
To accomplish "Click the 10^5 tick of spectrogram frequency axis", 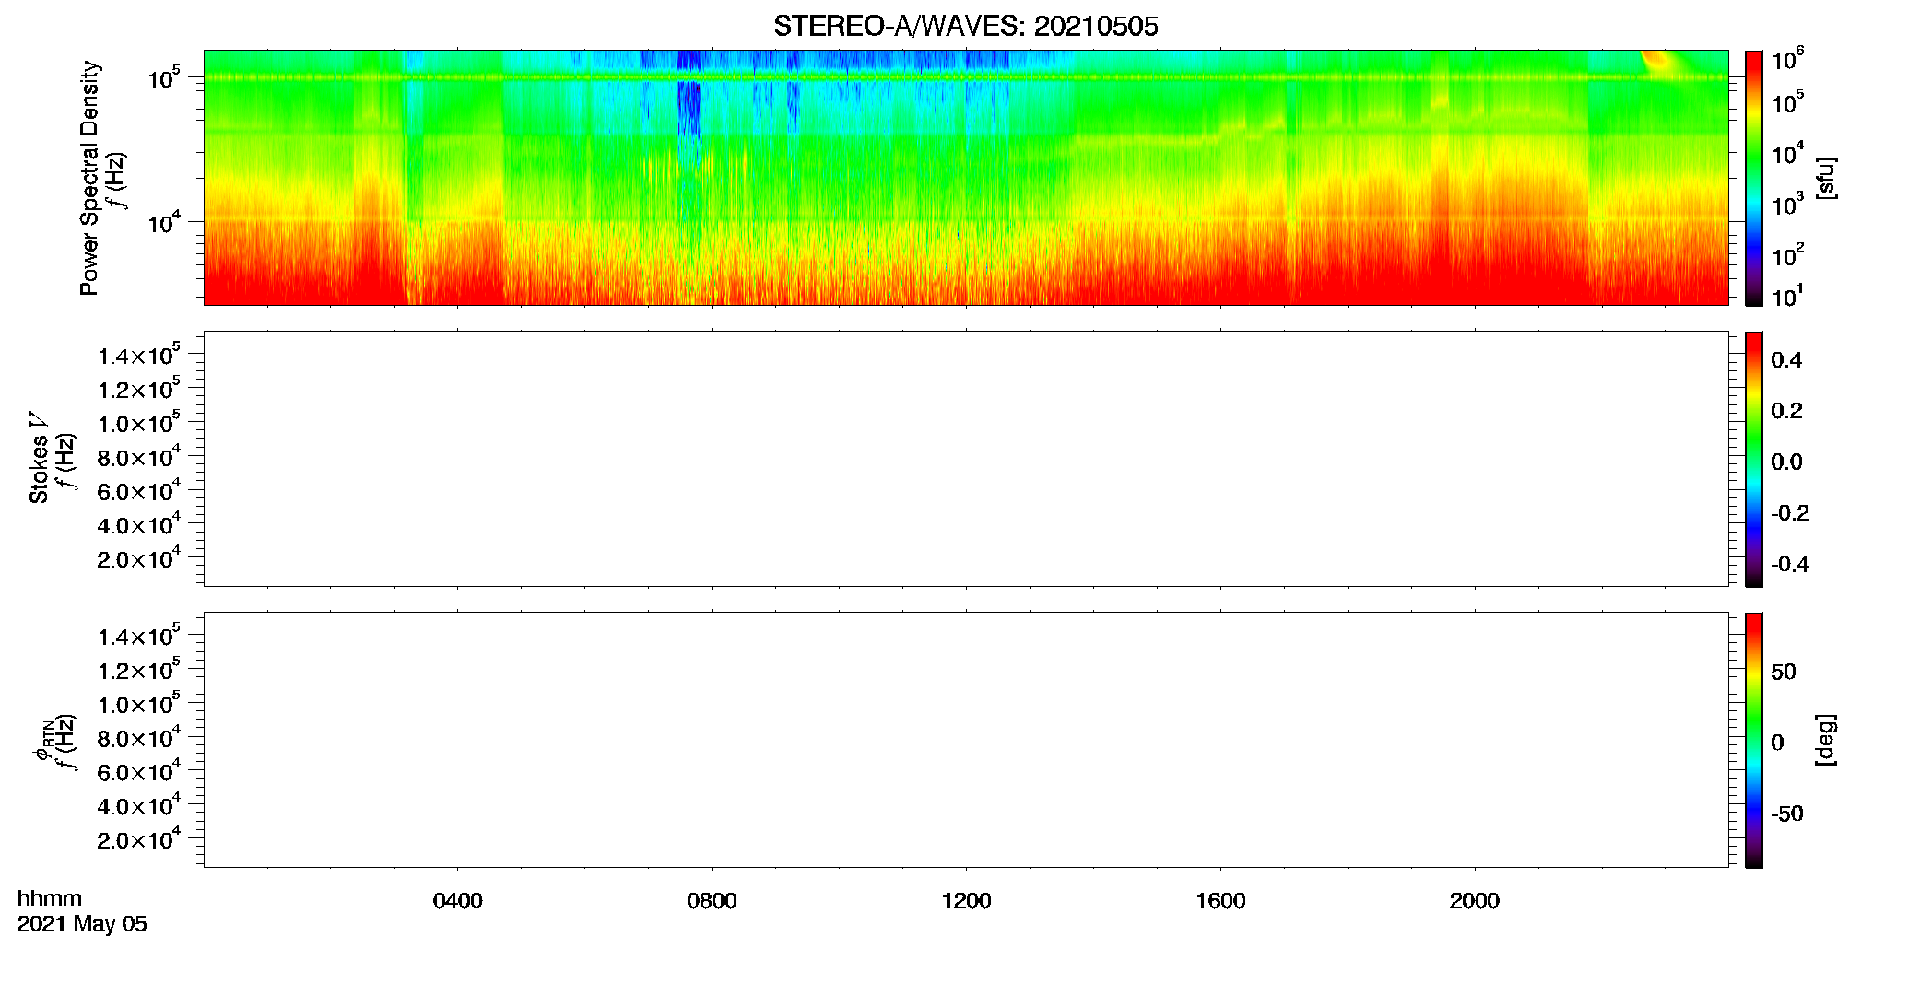I will tap(163, 77).
